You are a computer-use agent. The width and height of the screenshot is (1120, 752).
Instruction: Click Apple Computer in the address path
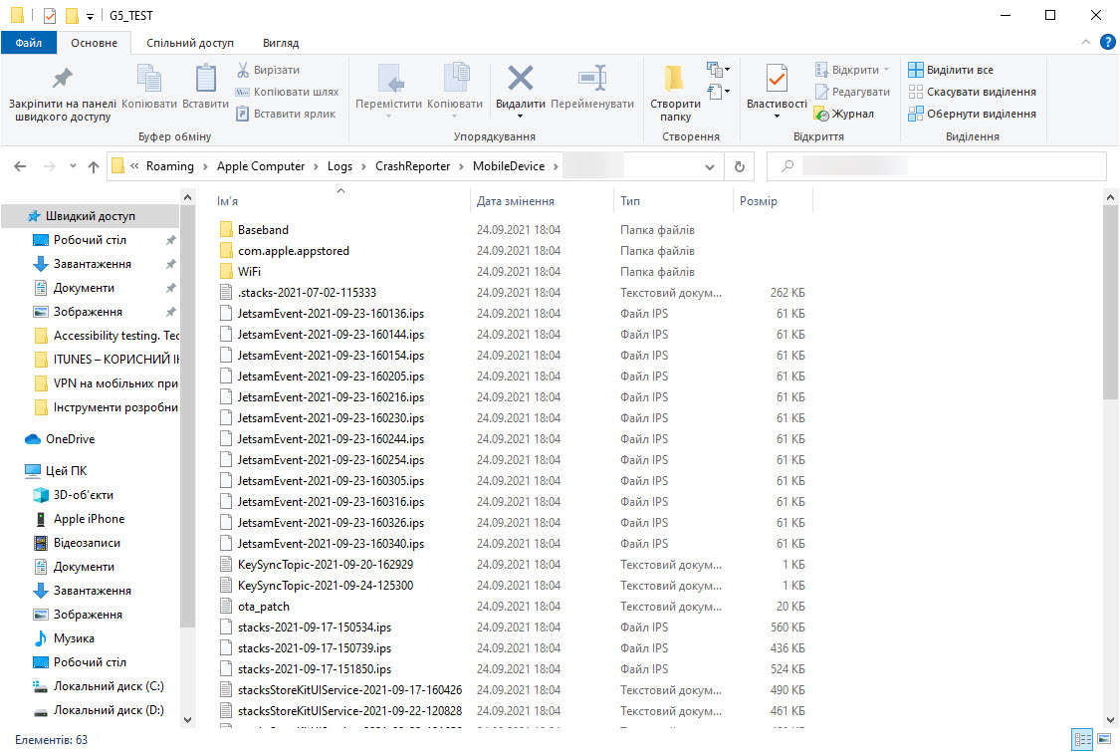pyautogui.click(x=261, y=166)
